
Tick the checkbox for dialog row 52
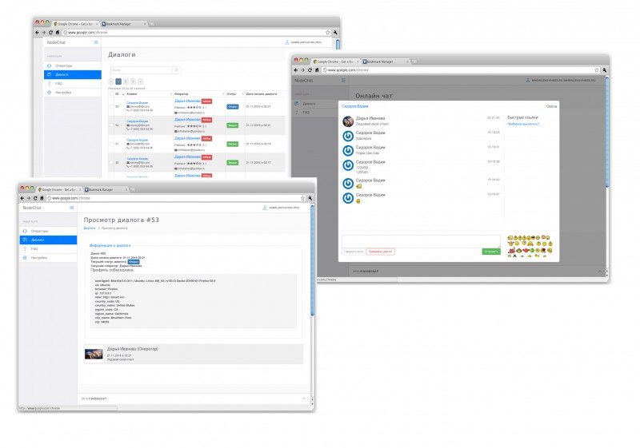tap(111, 125)
